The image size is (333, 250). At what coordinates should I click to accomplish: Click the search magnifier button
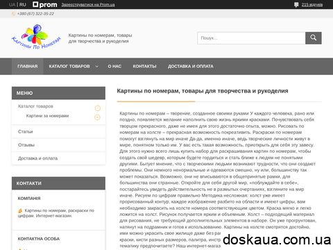point(314,37)
